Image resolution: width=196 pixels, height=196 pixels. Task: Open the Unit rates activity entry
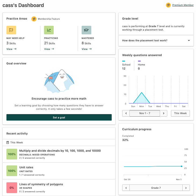coord(26,167)
